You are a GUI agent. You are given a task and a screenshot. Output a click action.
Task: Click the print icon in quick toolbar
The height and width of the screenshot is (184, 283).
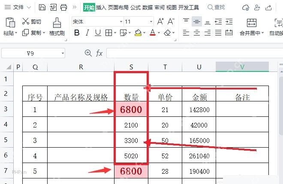63,7
